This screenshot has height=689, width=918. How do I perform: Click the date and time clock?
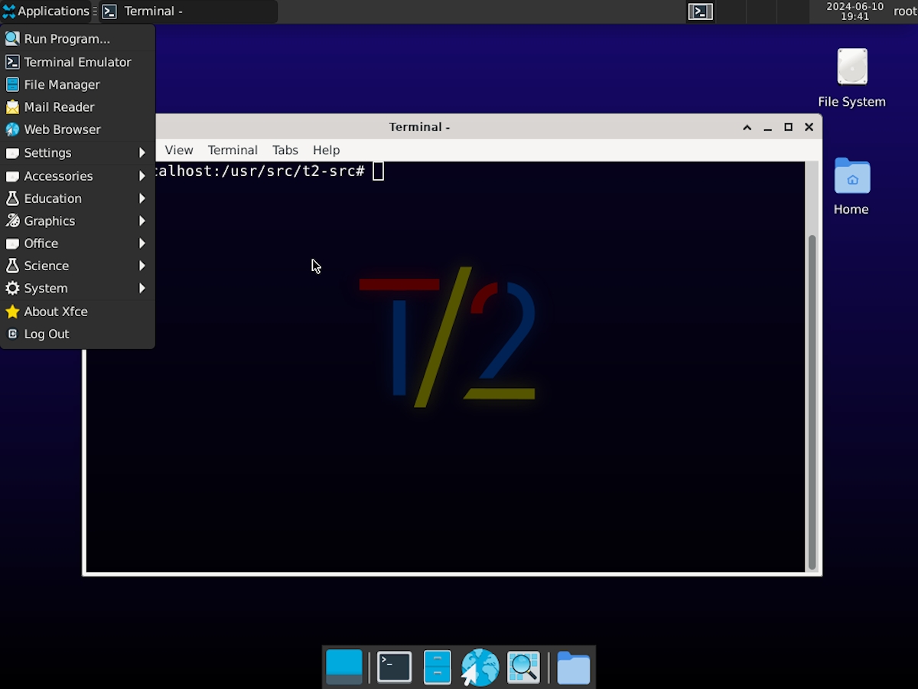(855, 11)
